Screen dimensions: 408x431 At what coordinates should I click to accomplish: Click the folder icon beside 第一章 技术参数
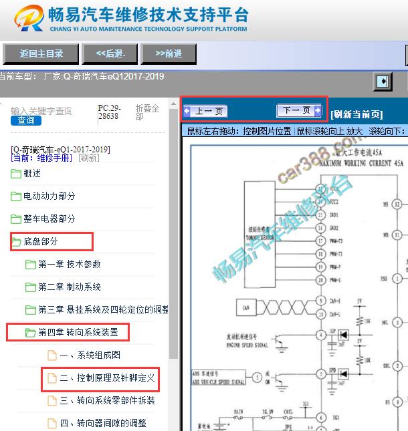(31, 265)
